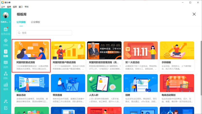Open the 展会活动 template thumbnail
The image size is (202, 114).
tap(32, 83)
